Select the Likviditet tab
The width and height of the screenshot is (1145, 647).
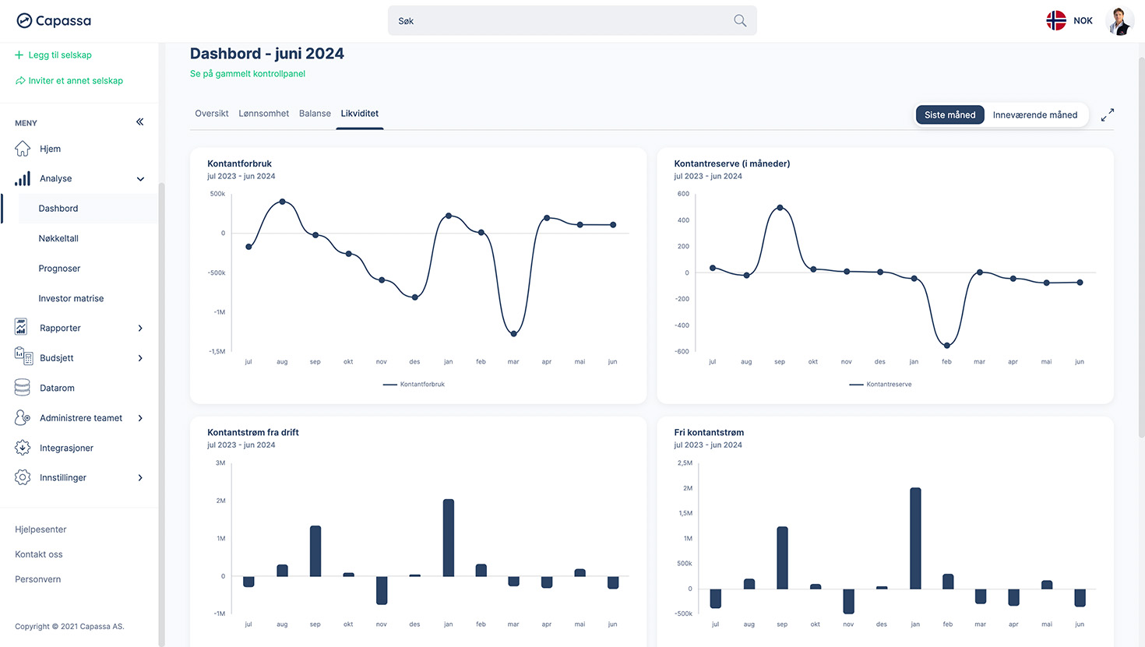(360, 114)
